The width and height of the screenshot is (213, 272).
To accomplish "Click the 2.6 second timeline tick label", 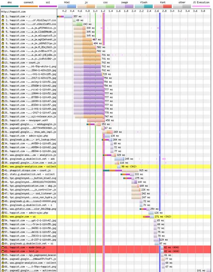I will click(157, 11).
